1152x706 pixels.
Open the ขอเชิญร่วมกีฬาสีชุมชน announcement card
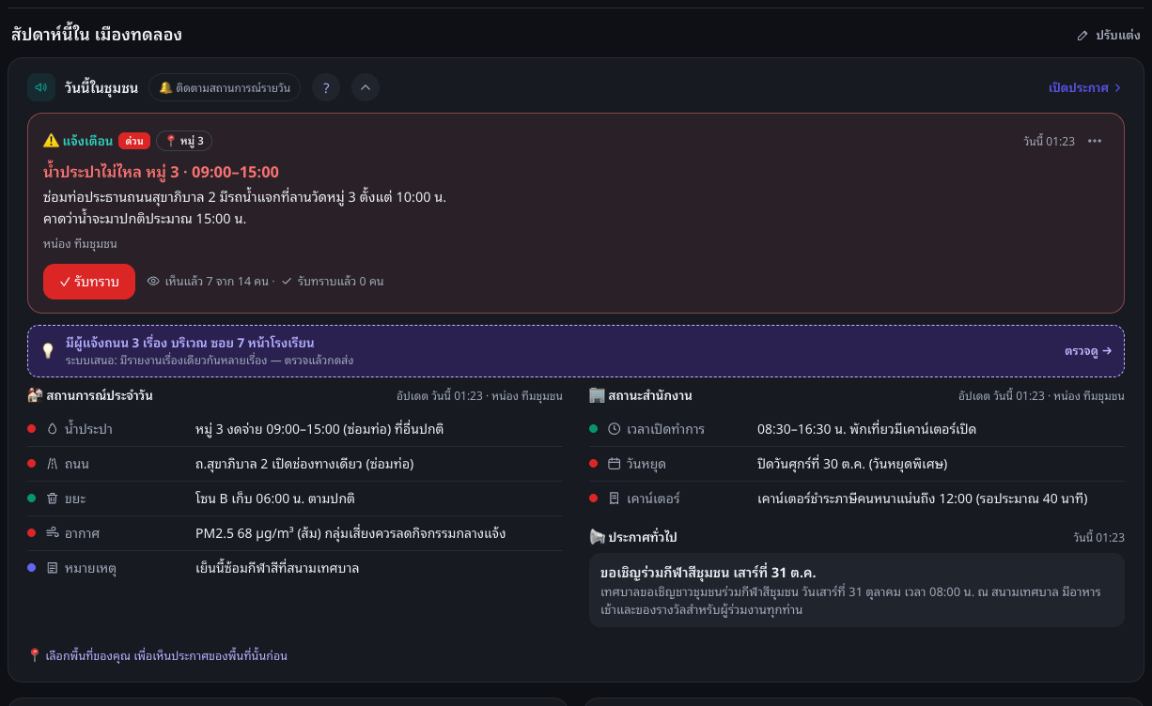click(857, 590)
